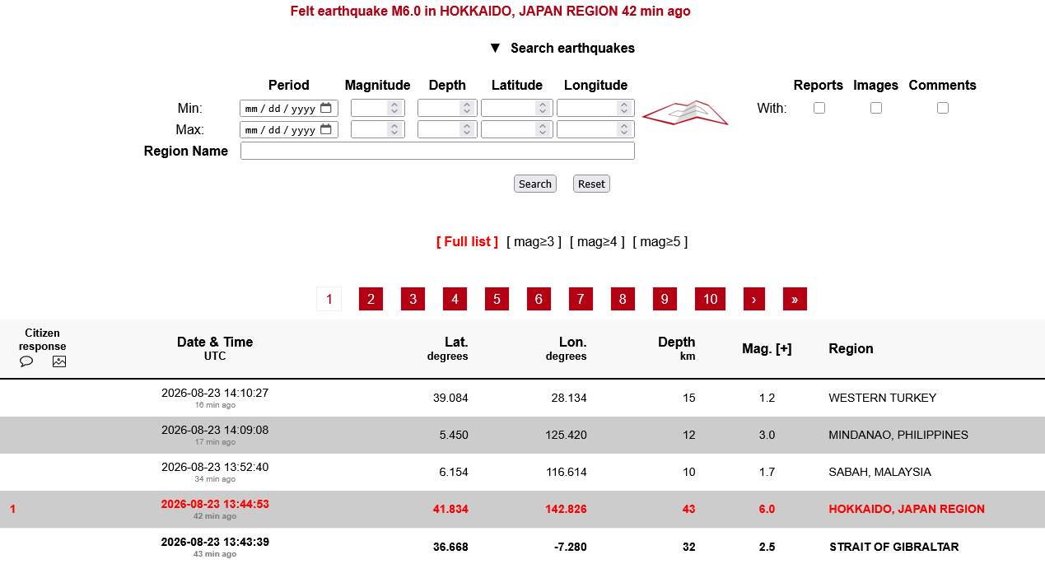Adjust the Min Depth stepper arrows
The image size is (1045, 564).
tap(467, 108)
